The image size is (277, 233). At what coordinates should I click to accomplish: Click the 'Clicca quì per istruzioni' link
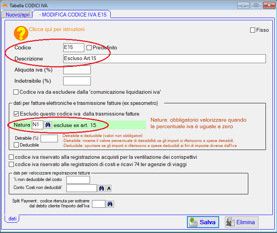click(x=57, y=29)
